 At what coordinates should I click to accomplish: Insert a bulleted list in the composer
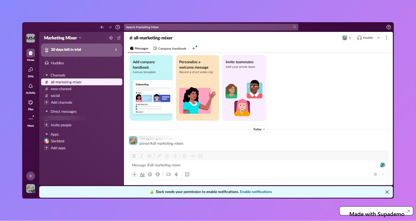[175, 156]
